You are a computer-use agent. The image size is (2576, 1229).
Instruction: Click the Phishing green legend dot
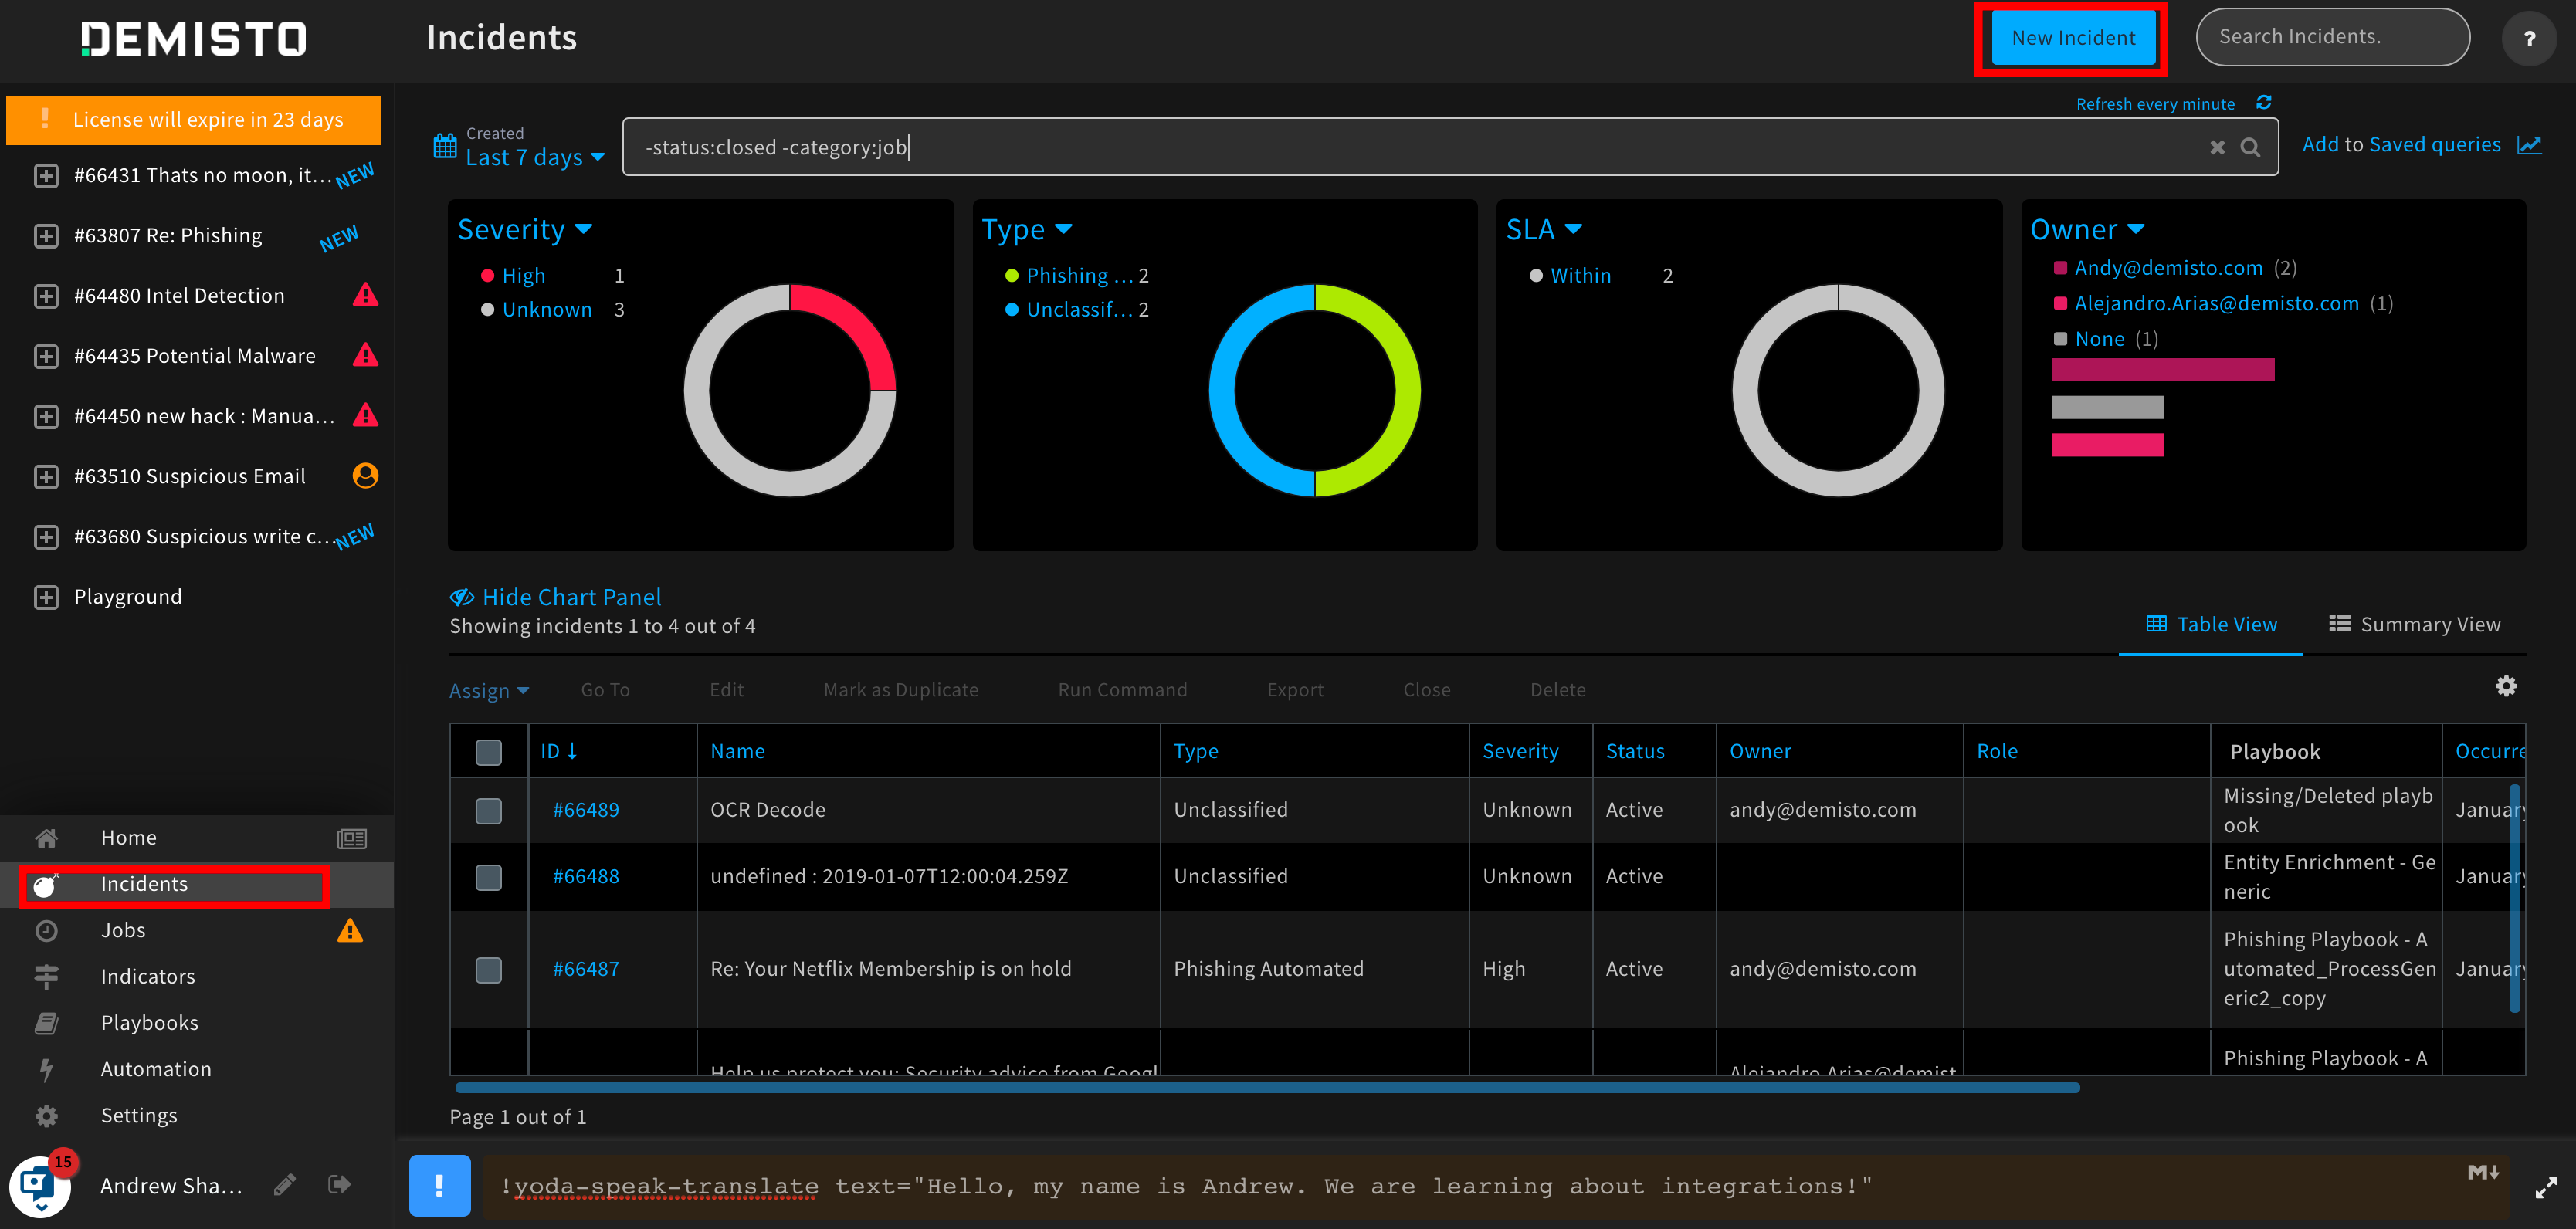click(1012, 276)
